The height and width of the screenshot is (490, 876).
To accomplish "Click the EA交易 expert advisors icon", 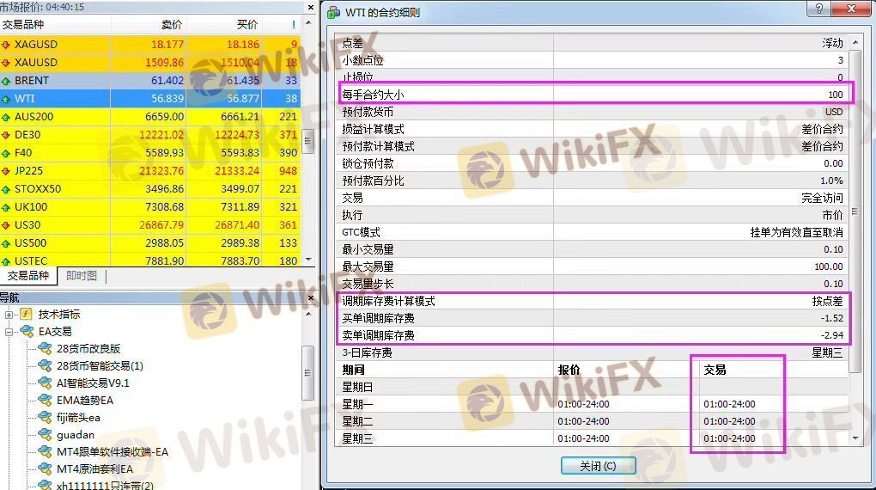I will (x=27, y=331).
